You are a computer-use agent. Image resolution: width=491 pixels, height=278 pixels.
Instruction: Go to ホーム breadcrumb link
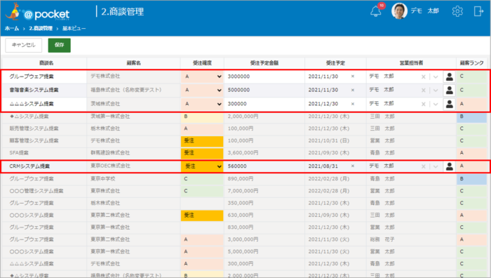(12, 29)
